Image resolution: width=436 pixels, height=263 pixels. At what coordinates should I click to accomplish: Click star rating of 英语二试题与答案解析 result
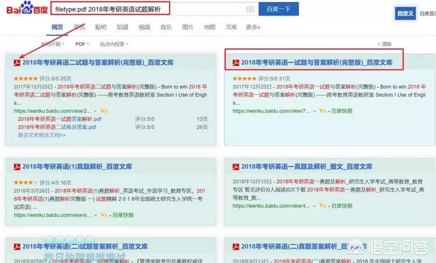tap(26, 78)
